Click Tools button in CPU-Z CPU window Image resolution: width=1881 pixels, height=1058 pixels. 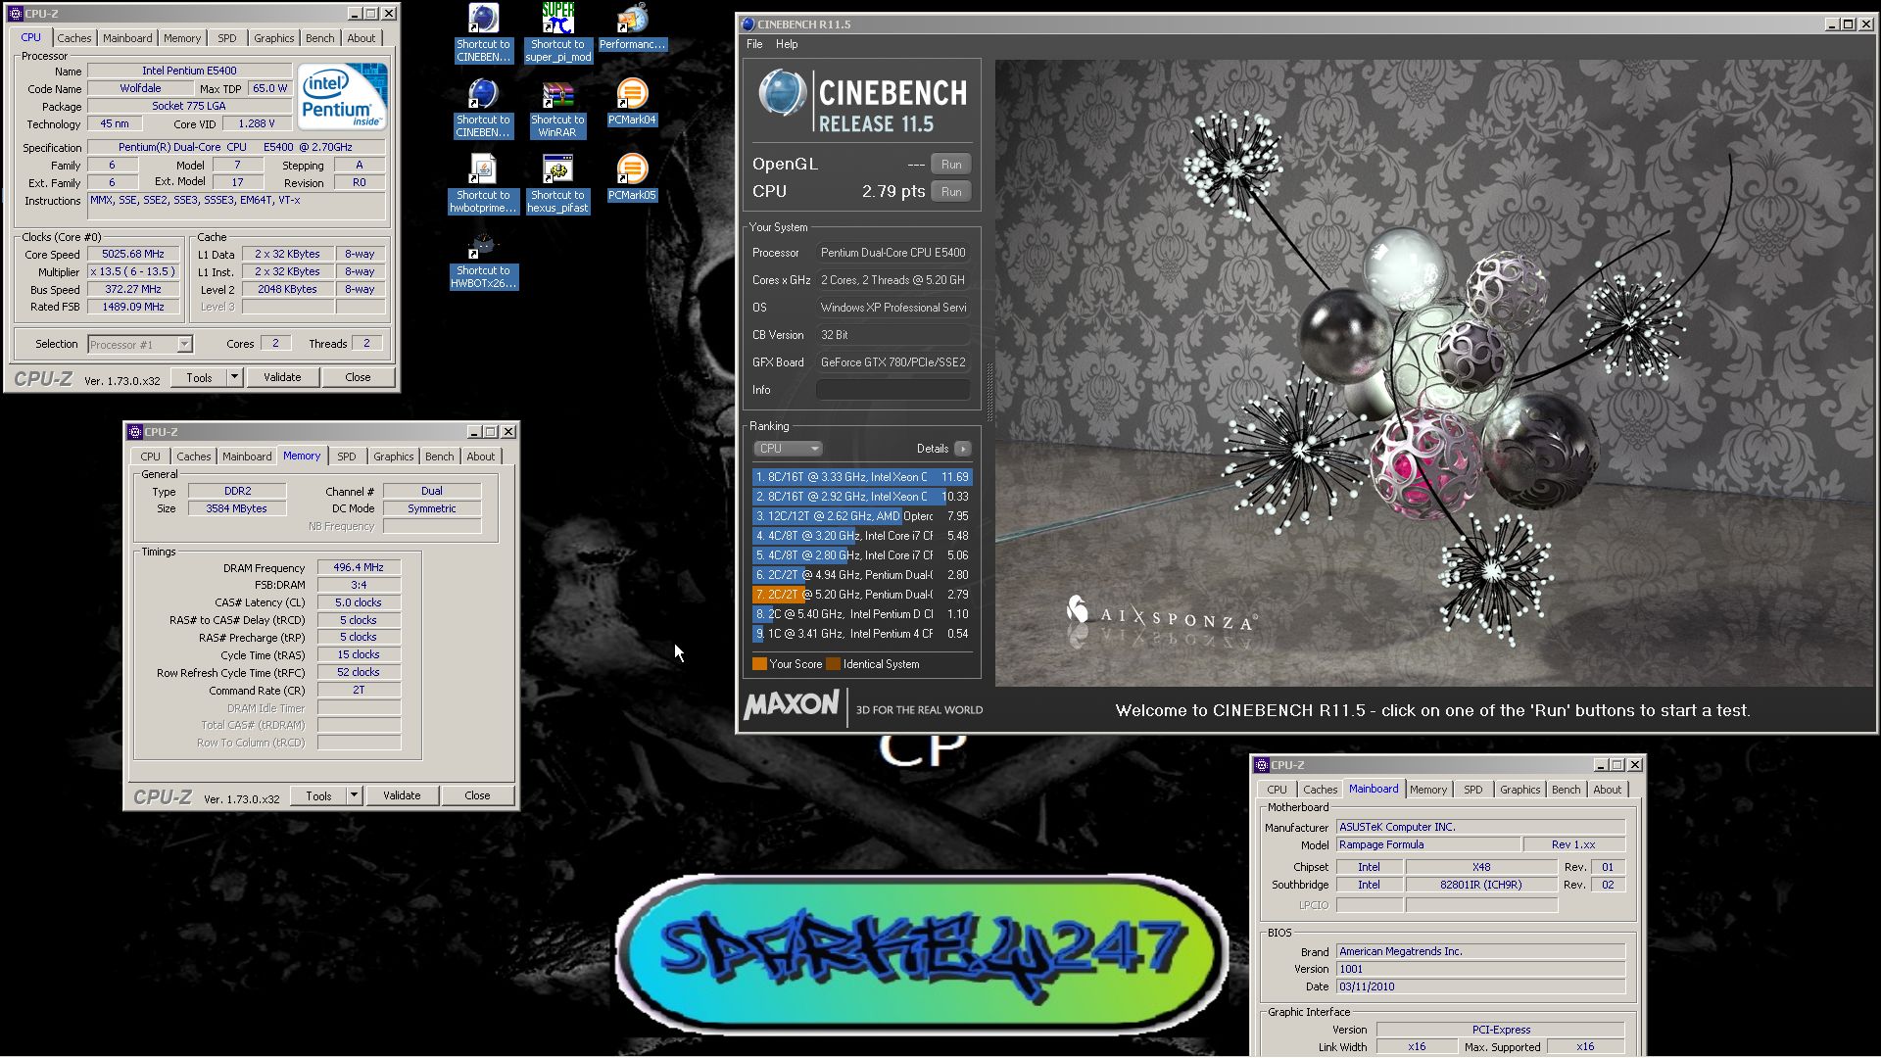199,377
